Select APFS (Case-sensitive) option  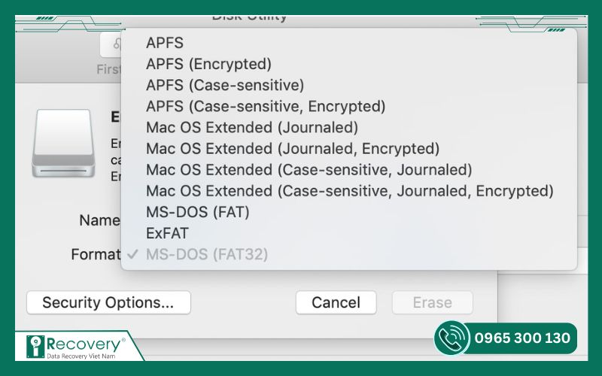click(x=349, y=85)
